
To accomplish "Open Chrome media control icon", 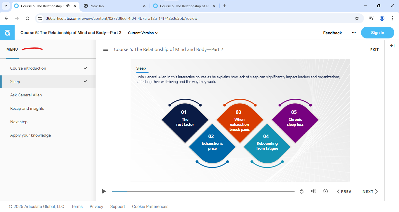I will [x=372, y=18].
